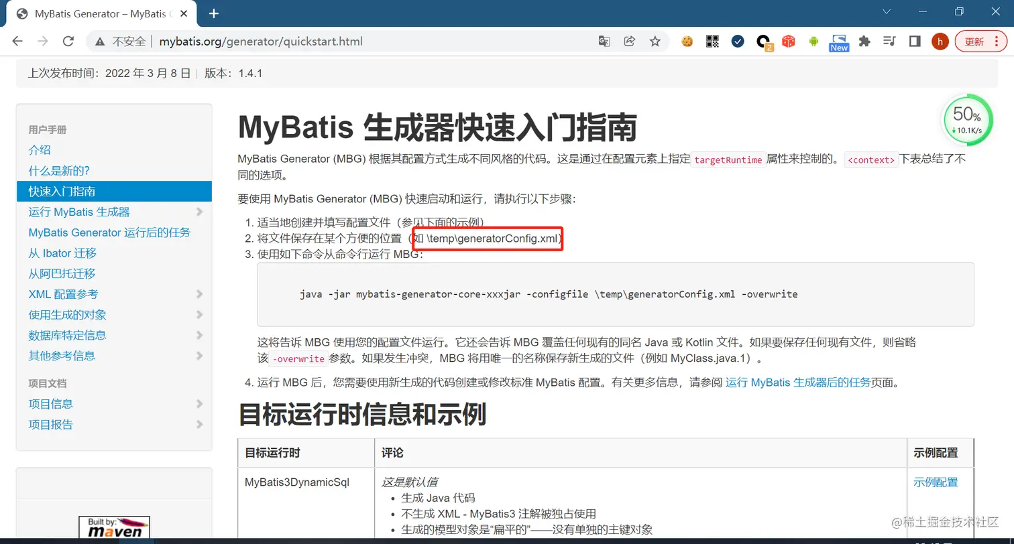This screenshot has height=544, width=1014.
Task: Click the 上次发布时间 release date text
Action: tap(109, 73)
